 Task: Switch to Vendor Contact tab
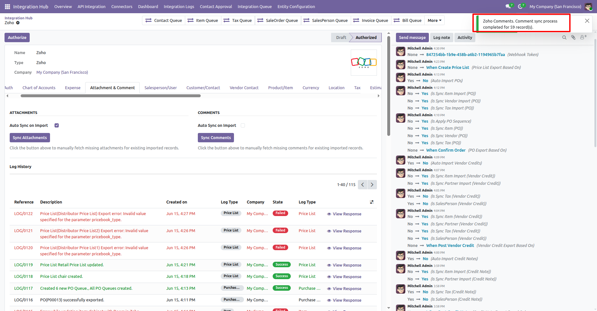click(244, 88)
